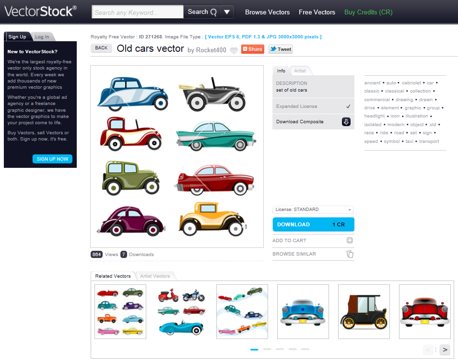The image size is (458, 363).
Task: Open the black antique carriage car thumbnail
Action: [364, 312]
